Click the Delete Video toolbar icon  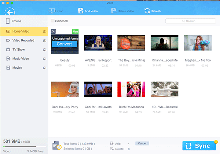coord(114,11)
